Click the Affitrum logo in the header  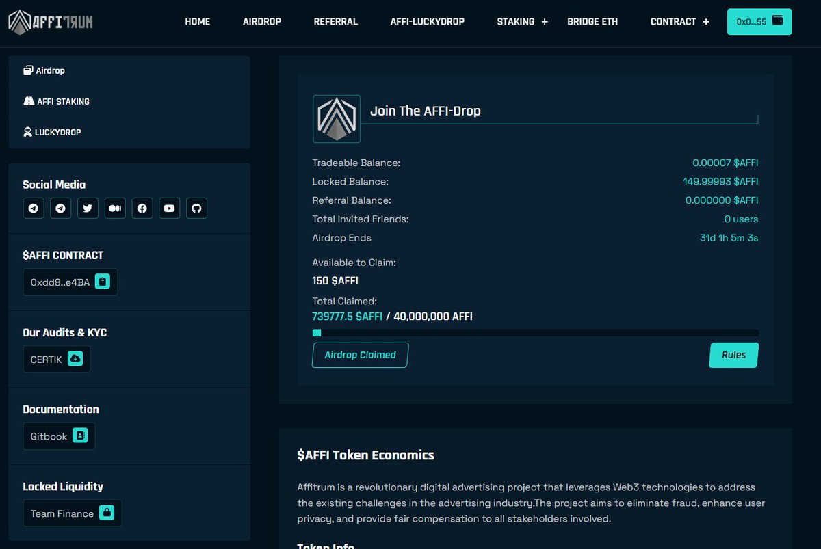click(51, 22)
